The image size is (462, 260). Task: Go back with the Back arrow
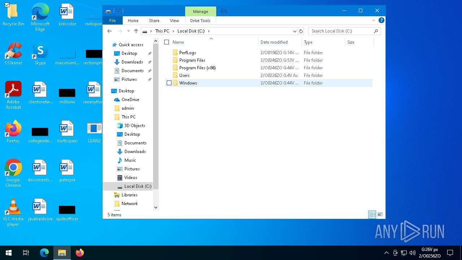point(110,31)
